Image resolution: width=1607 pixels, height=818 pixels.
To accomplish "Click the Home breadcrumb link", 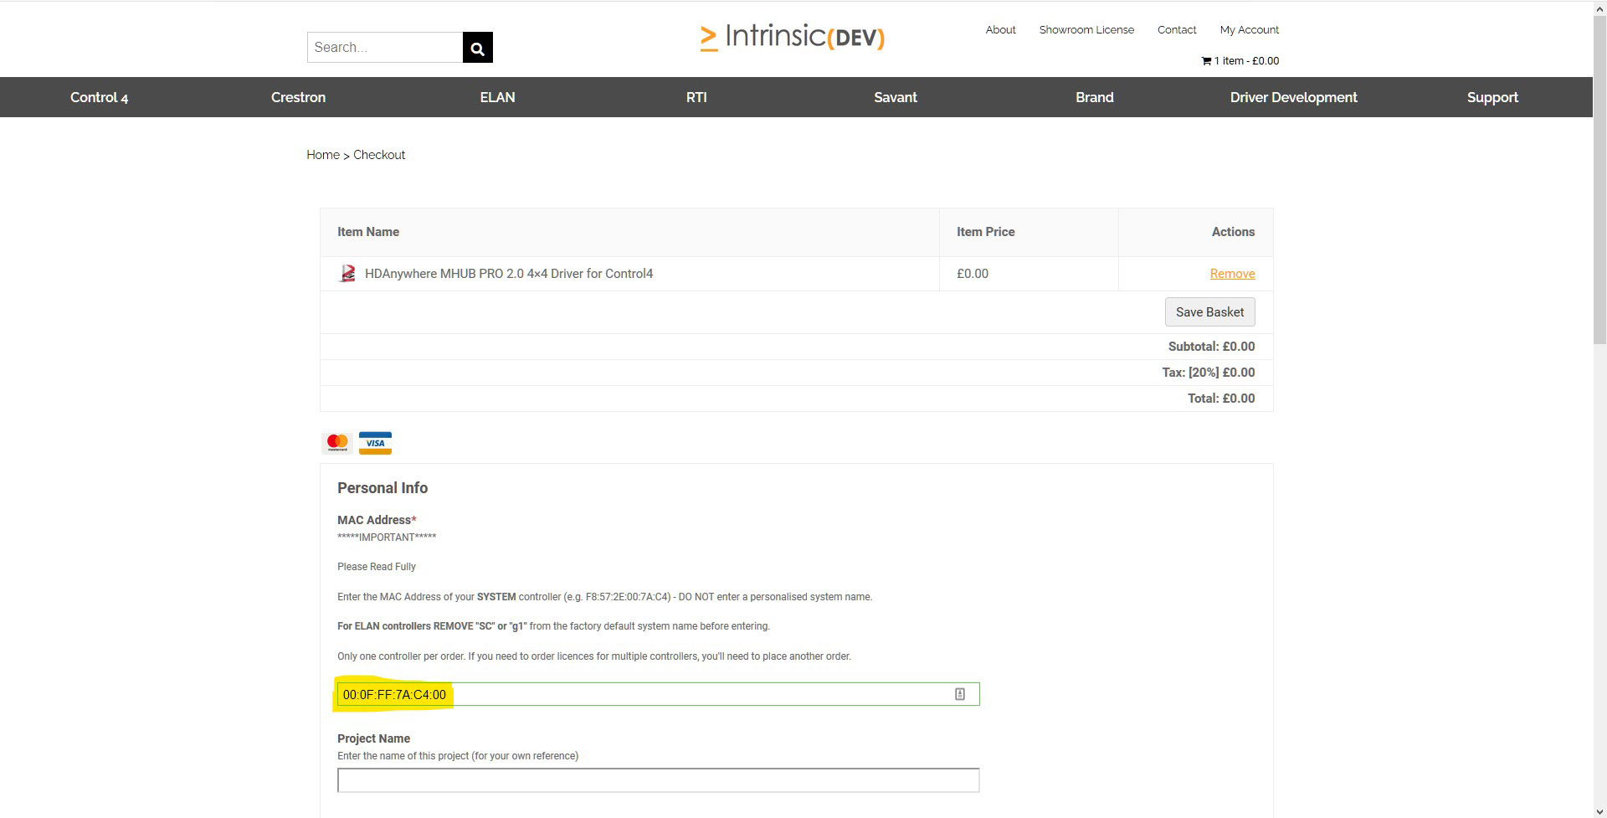I will pos(323,155).
